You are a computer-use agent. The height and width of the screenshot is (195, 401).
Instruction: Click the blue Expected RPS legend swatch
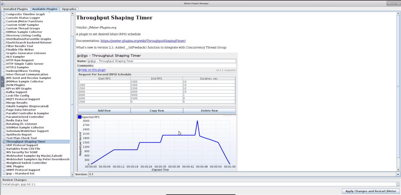tap(80, 117)
